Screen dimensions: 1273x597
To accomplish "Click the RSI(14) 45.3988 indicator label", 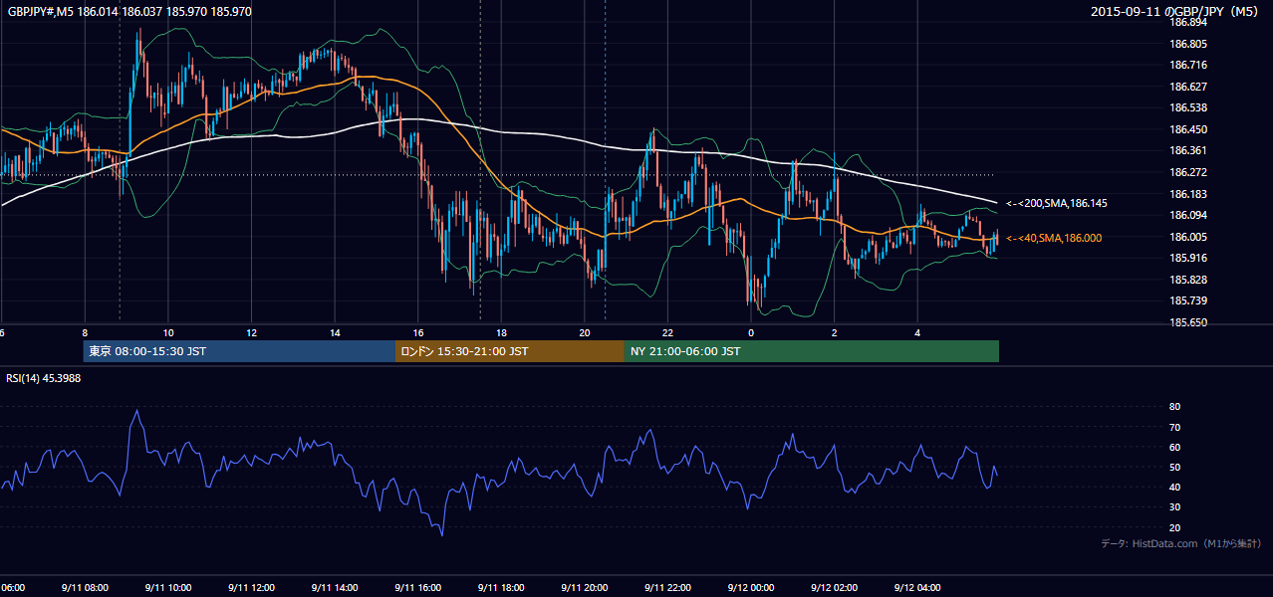I will 43,378.
